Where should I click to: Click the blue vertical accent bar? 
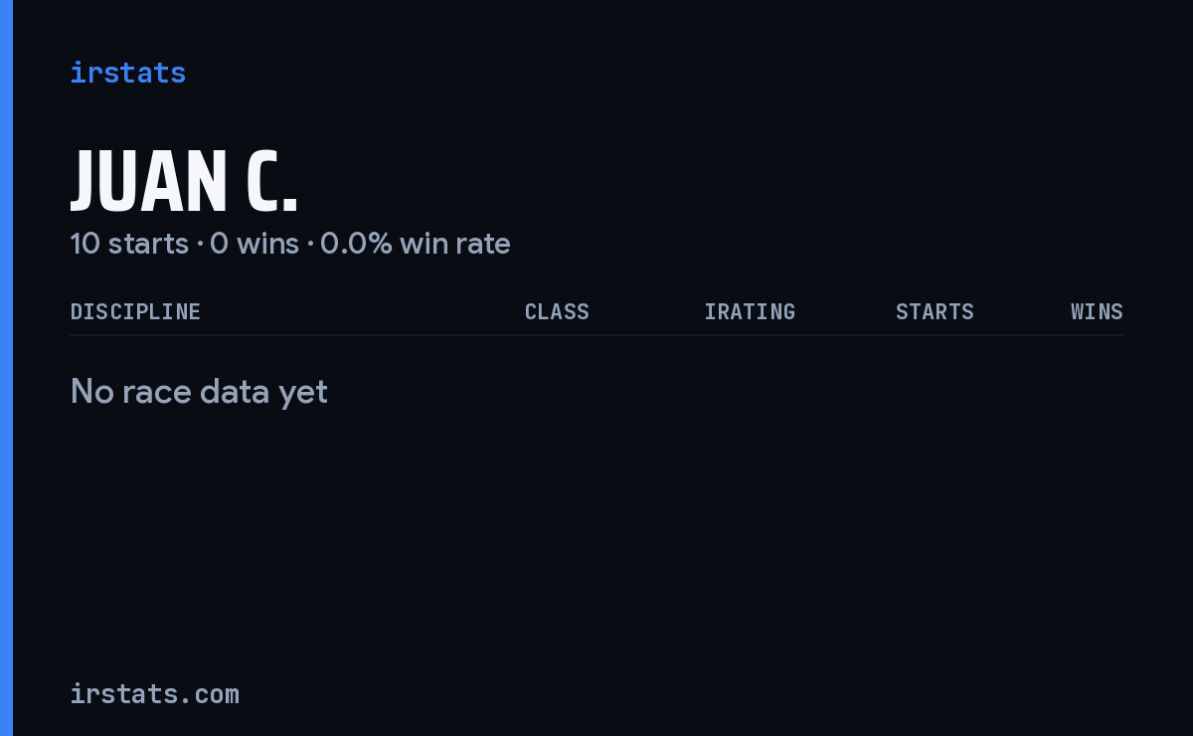coord(6,368)
